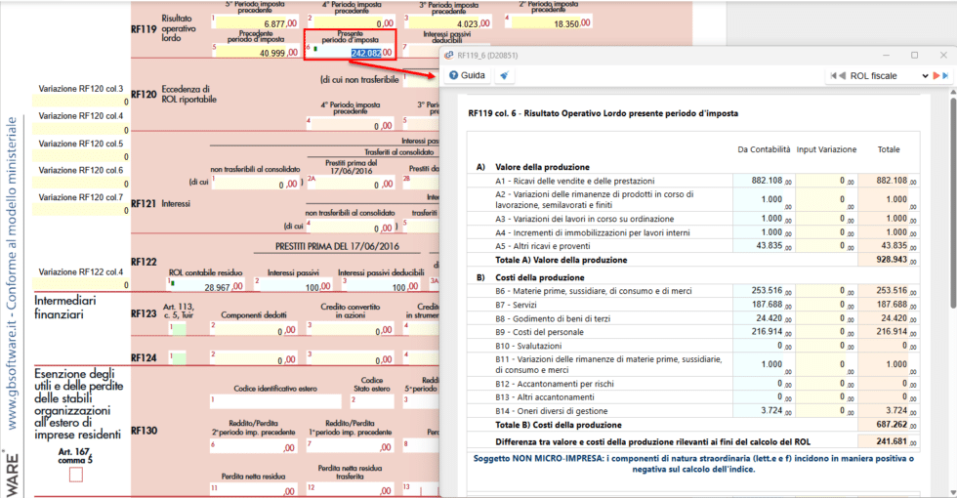
Task: Edit A1 Ricavi Input Variazione cell
Action: pyautogui.click(x=826, y=181)
